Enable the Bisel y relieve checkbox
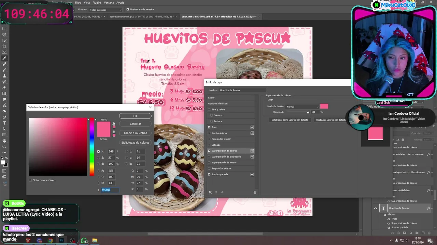This screenshot has width=437, height=245. point(209,110)
